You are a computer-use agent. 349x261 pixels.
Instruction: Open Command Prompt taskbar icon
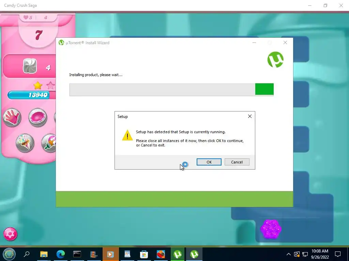[77, 254]
